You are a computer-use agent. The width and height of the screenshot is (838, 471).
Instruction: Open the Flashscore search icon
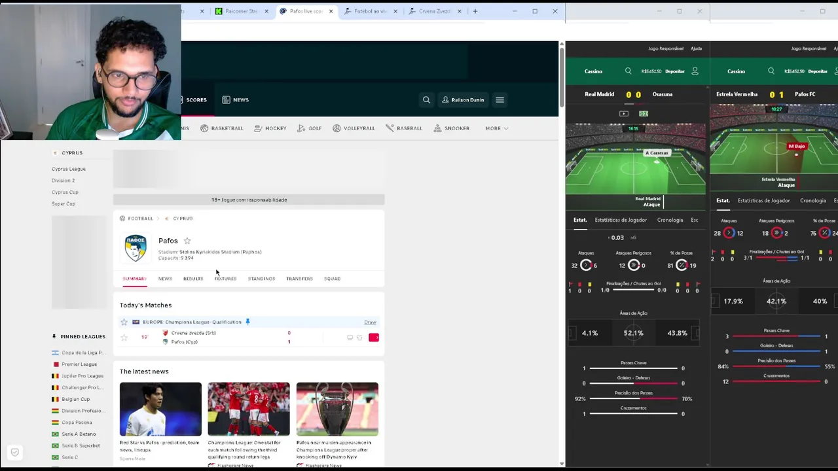pyautogui.click(x=426, y=100)
